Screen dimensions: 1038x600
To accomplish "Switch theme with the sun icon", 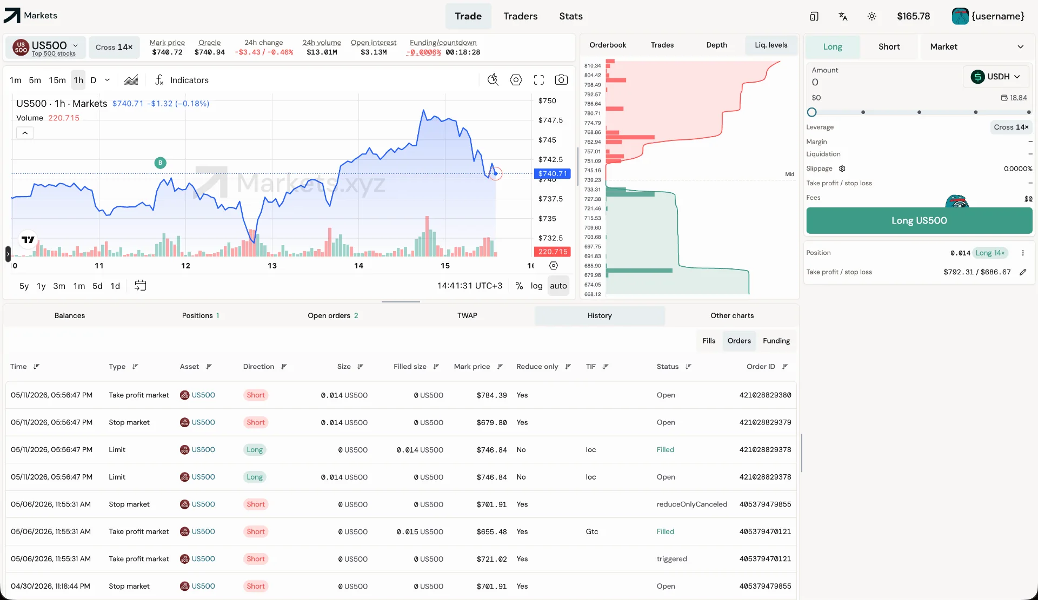I will click(x=872, y=16).
